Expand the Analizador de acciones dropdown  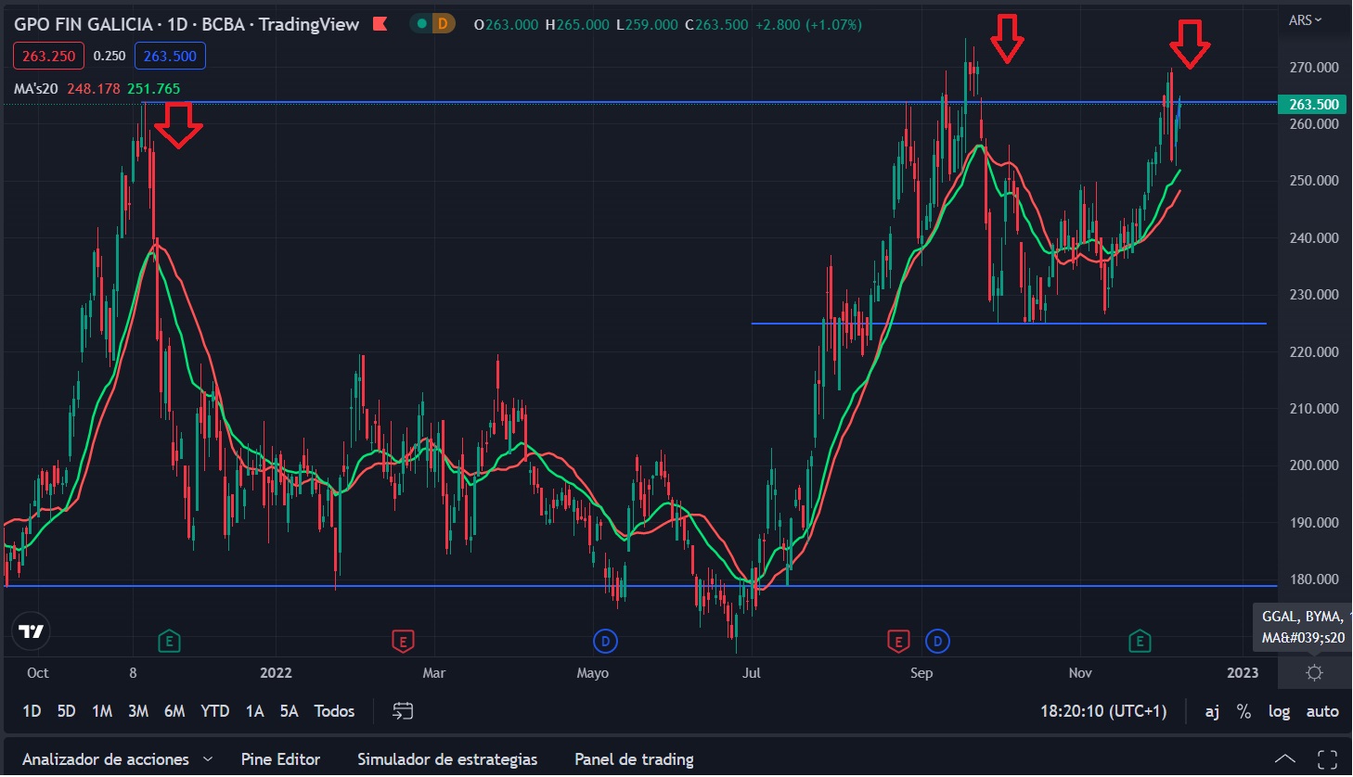207,759
